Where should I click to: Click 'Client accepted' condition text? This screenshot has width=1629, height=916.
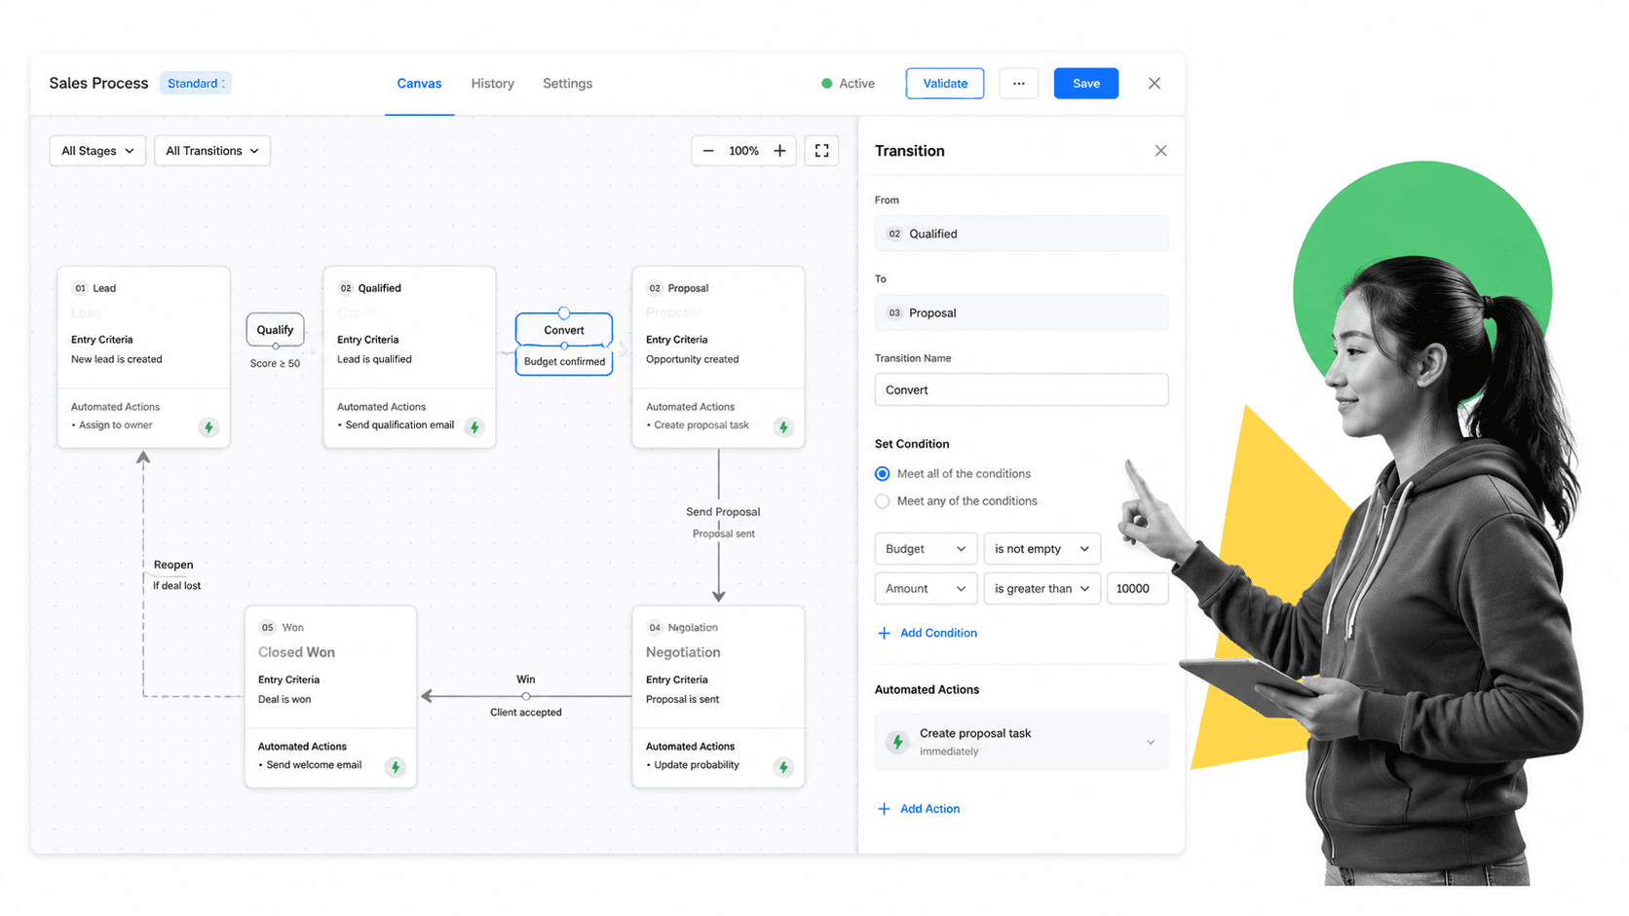(x=526, y=713)
